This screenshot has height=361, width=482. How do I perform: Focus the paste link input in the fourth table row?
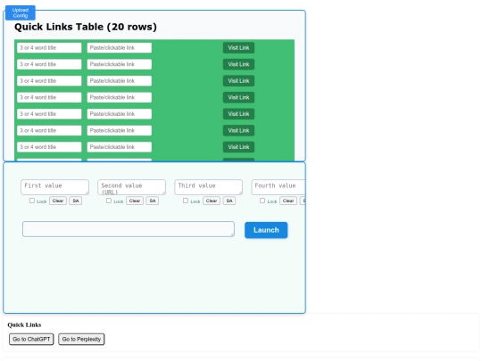point(120,98)
